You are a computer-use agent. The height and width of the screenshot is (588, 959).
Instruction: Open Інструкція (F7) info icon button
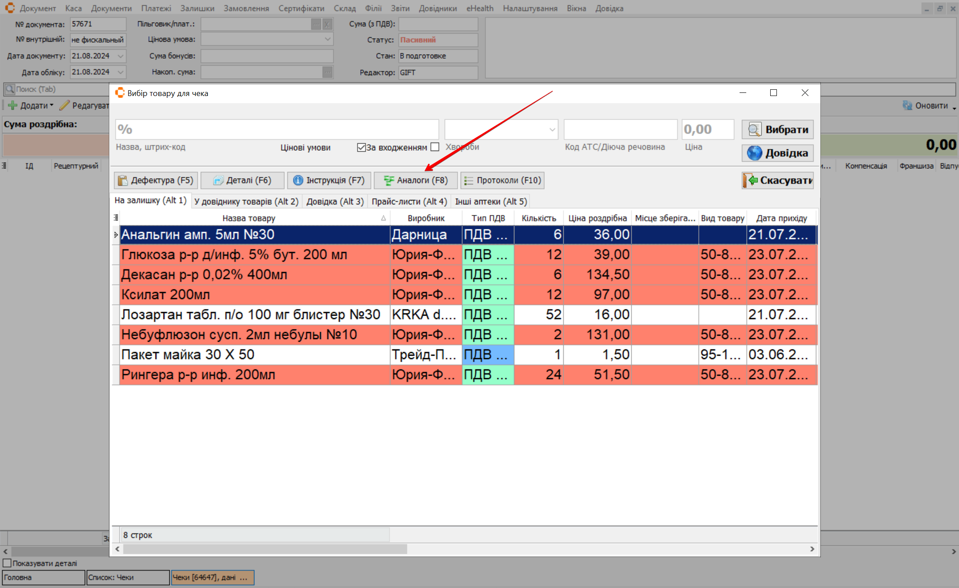coord(328,180)
